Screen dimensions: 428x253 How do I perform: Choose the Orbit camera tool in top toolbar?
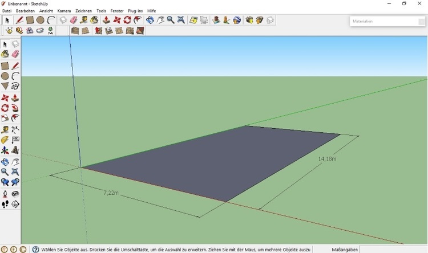(x=150, y=20)
